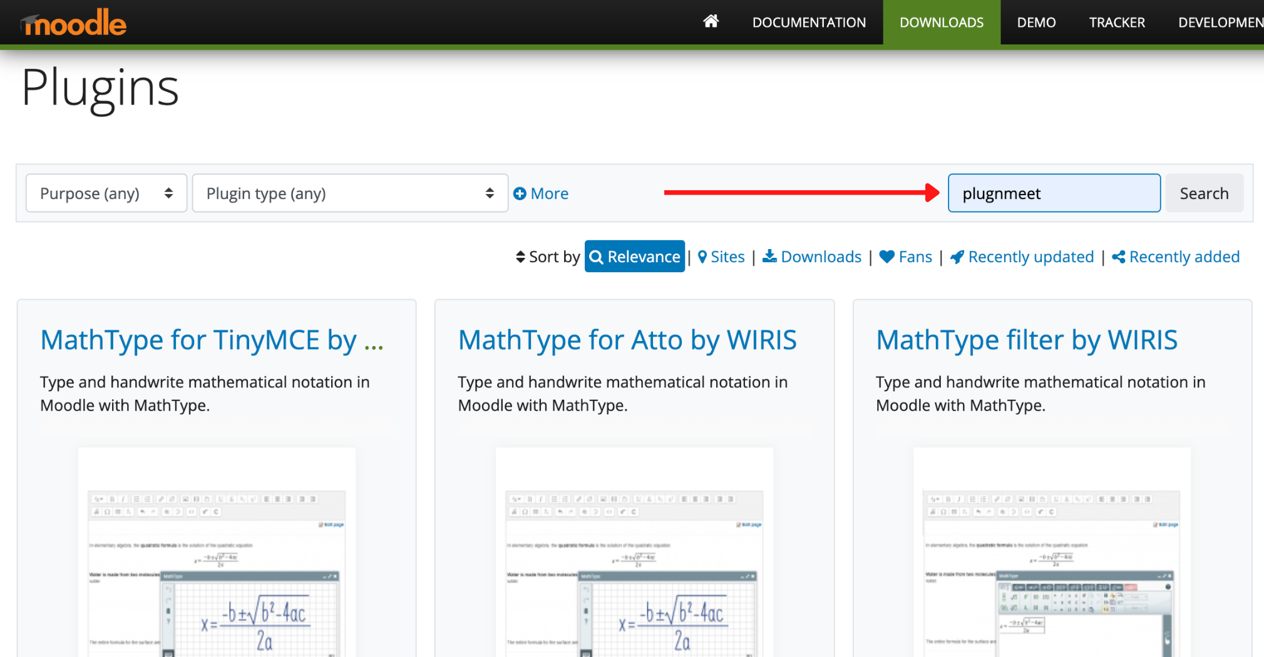Screen dimensions: 1264x657
Task: Click the Moodle logo
Action: tap(74, 23)
